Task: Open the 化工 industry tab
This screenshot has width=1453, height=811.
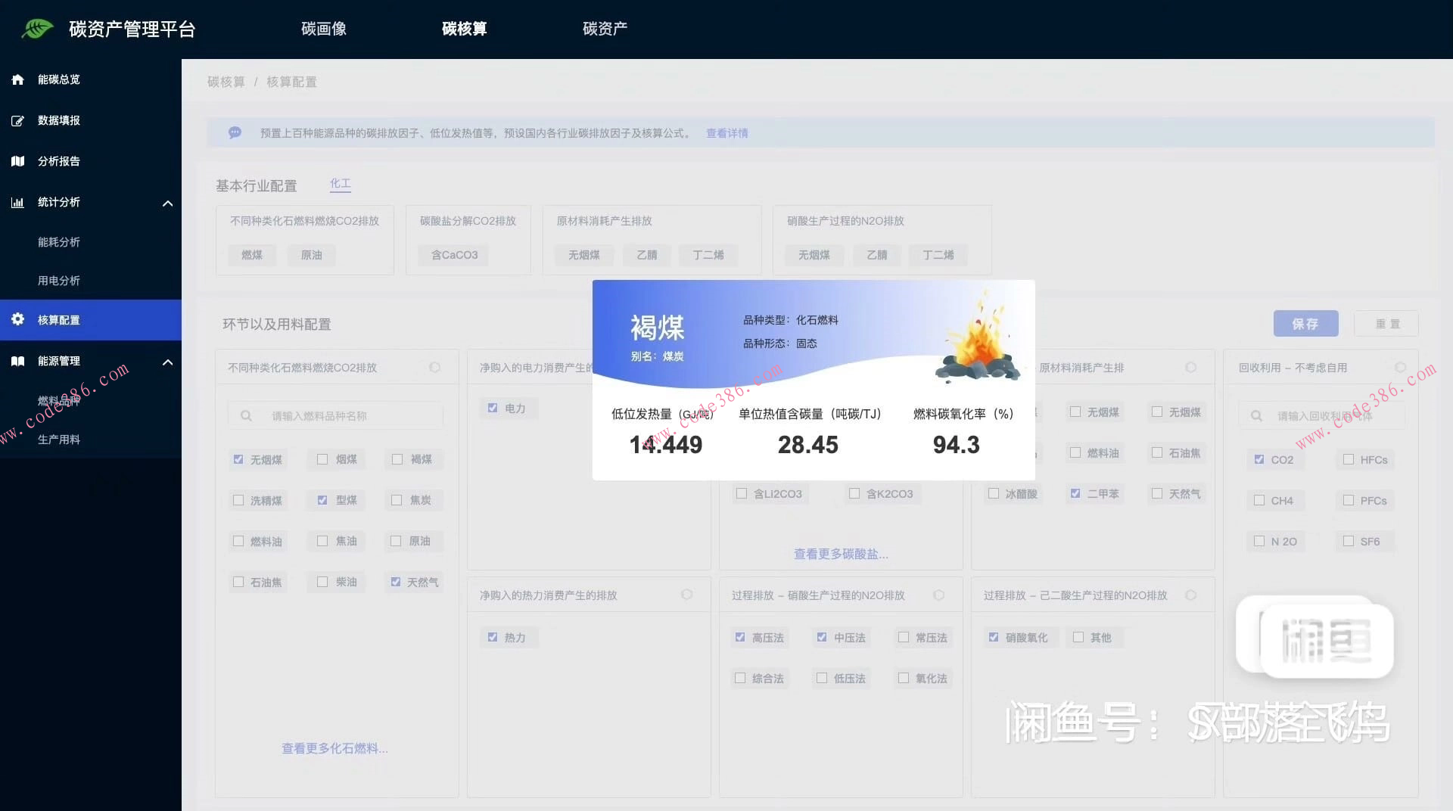Action: pyautogui.click(x=341, y=183)
